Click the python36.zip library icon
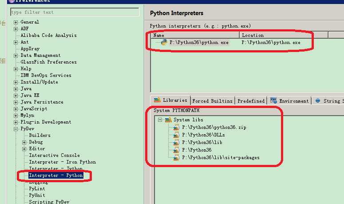344x204 pixels. point(177,128)
